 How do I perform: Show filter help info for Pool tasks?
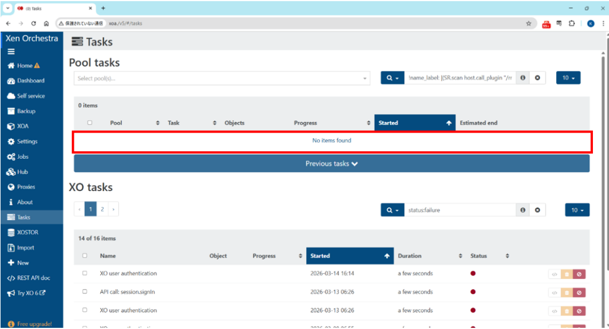pos(523,78)
